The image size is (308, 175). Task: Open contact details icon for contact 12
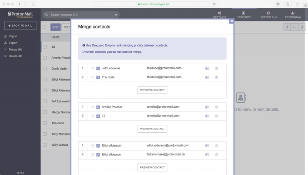click(207, 116)
